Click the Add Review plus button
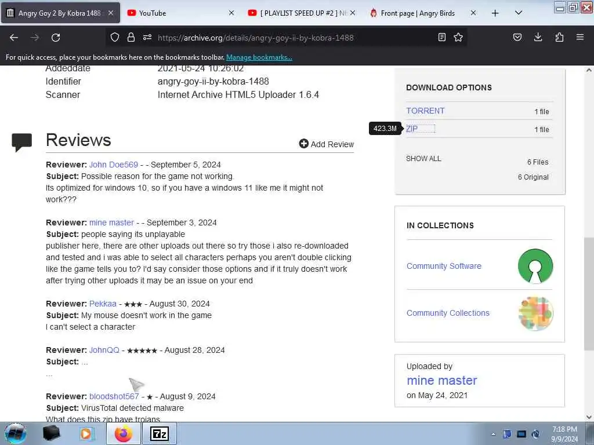This screenshot has height=445, width=594. point(326,144)
